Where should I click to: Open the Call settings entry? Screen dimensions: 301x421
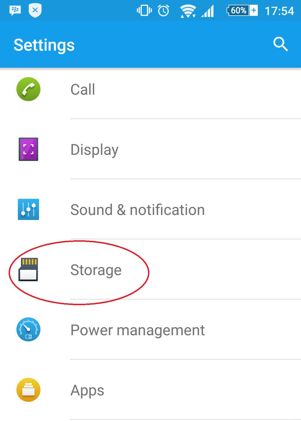pos(83,90)
